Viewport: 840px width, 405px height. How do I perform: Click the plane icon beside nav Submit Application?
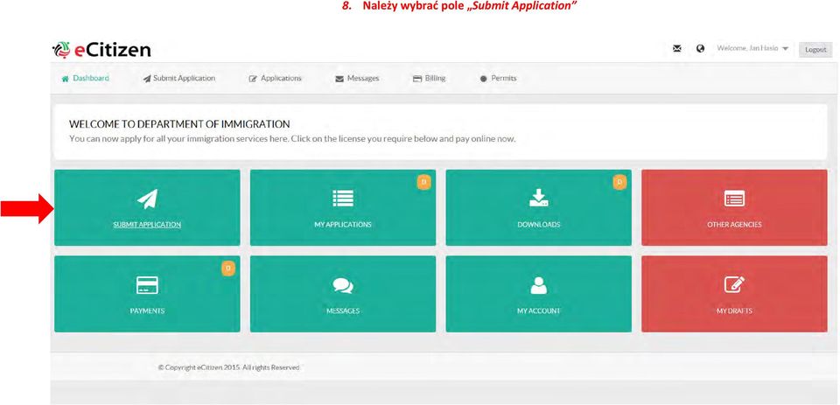click(x=147, y=79)
